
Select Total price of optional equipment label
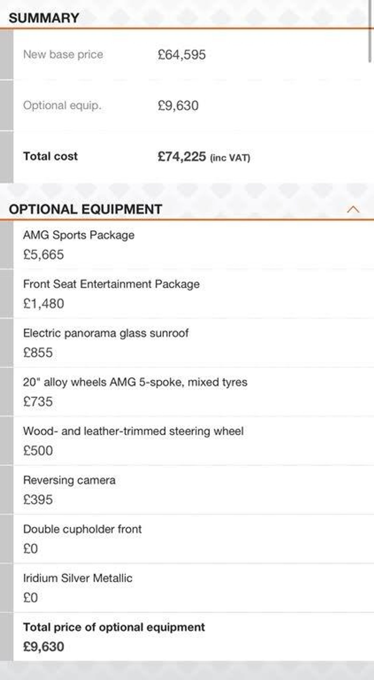coord(114,627)
